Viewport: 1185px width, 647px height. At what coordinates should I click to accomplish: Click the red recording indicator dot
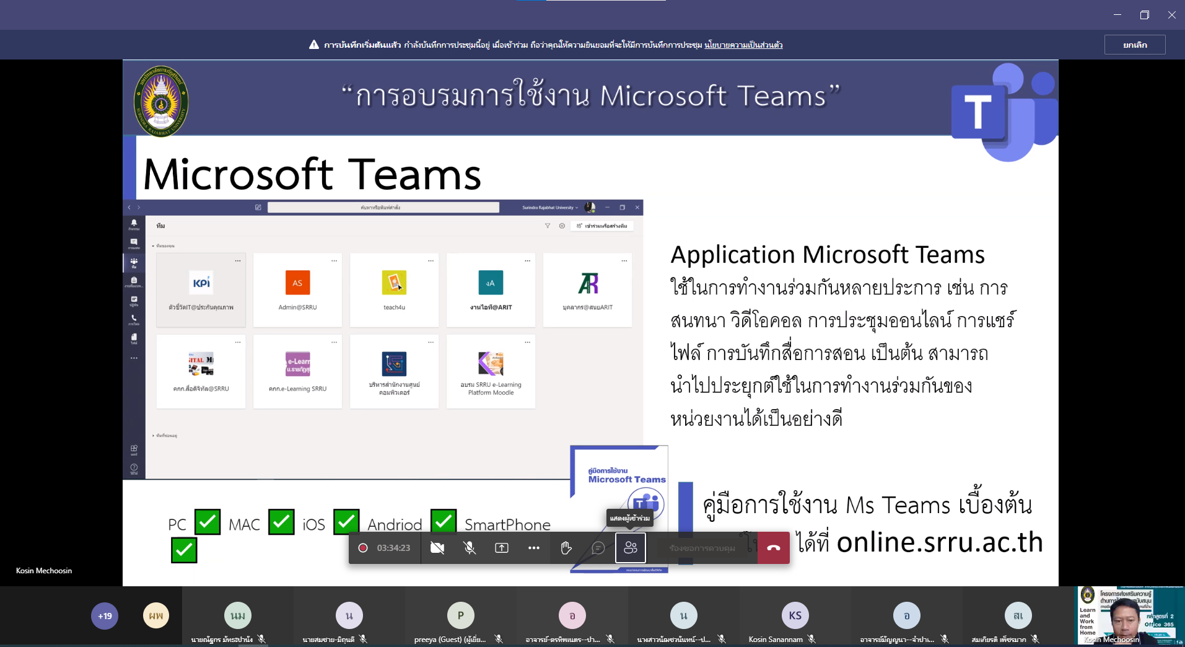363,548
